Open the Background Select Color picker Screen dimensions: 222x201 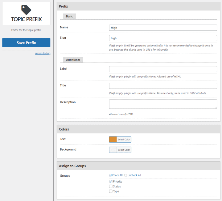pyautogui.click(x=124, y=150)
